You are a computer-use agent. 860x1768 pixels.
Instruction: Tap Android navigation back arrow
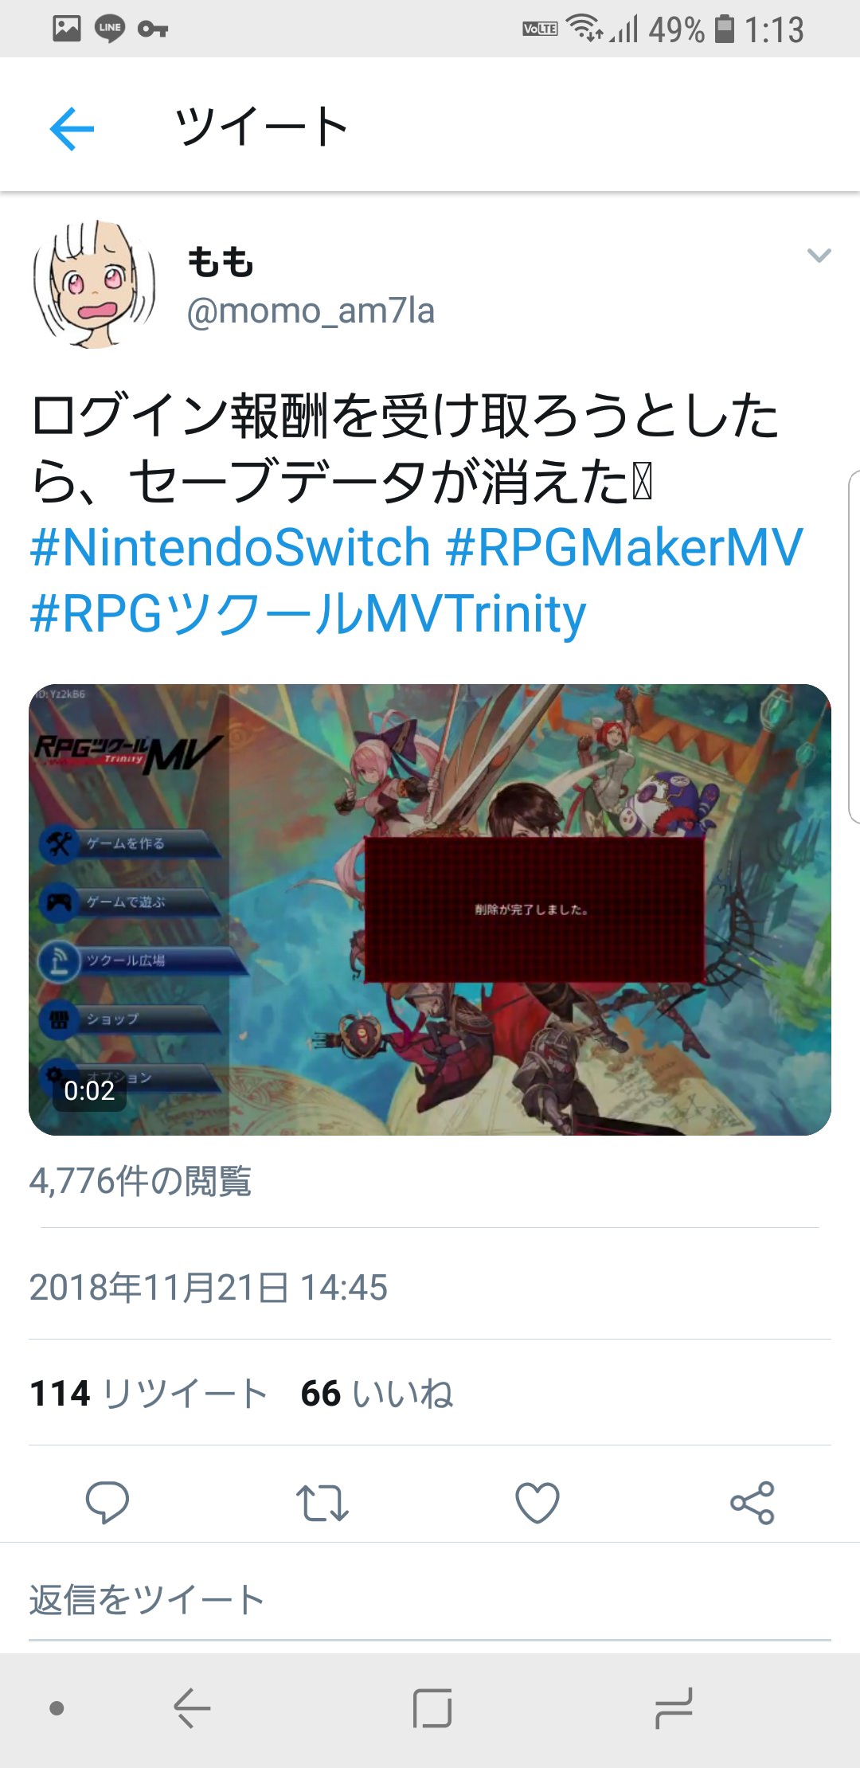(192, 1708)
